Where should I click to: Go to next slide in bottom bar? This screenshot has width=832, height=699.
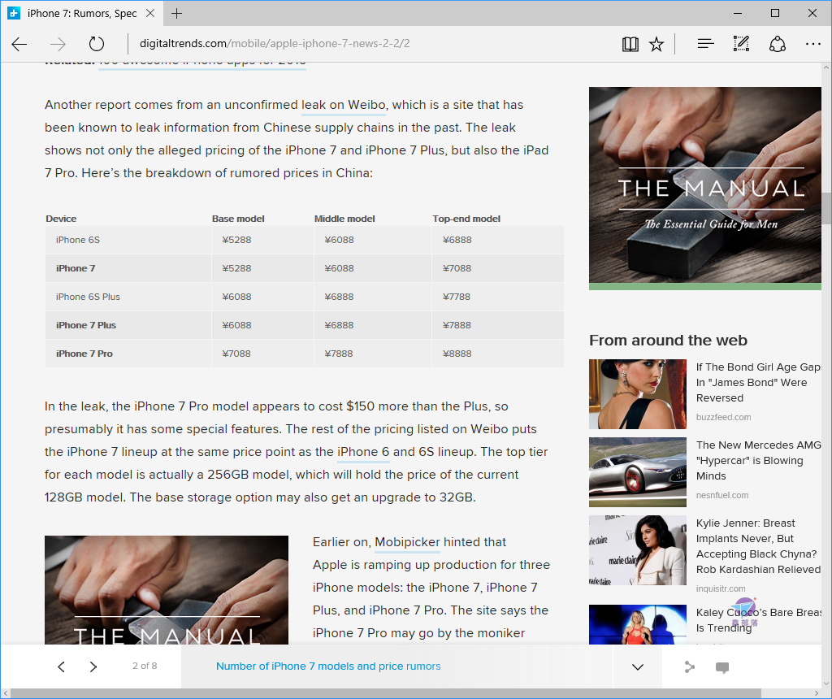(93, 666)
